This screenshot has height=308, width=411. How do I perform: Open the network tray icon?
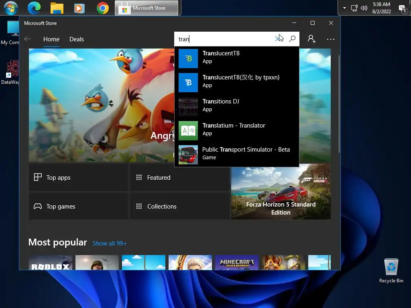pos(354,8)
